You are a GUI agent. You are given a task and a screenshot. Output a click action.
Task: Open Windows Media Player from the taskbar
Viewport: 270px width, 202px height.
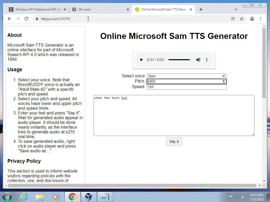click(56, 197)
